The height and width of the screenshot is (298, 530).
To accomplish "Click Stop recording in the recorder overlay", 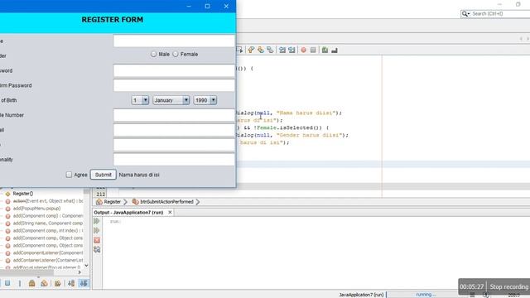I will tap(509, 287).
